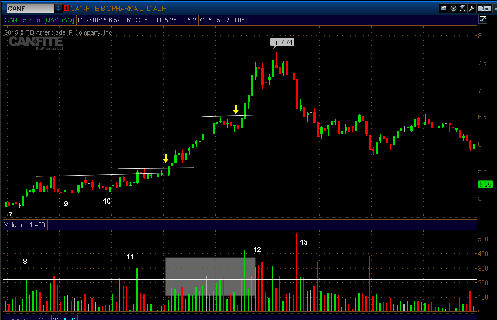Screen dimensions: 497x320
Task: Click the Volume study label
Action: click(15, 225)
